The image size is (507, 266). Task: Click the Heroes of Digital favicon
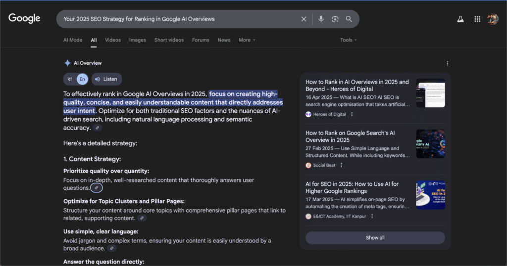click(308, 114)
